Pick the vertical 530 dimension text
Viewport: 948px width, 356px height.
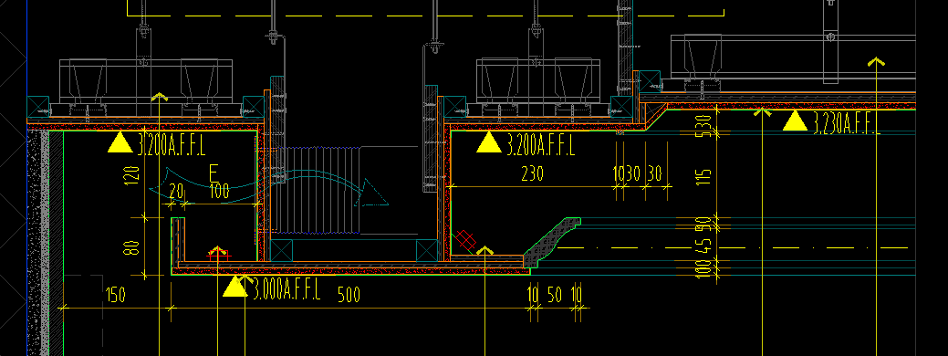703,126
